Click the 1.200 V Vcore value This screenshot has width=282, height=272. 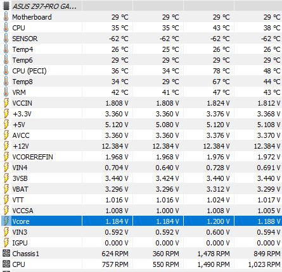pos(218,221)
